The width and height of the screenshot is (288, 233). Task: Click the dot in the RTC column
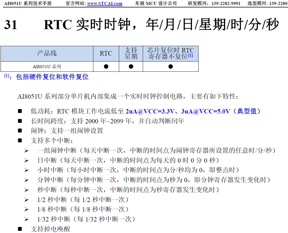click(106, 66)
